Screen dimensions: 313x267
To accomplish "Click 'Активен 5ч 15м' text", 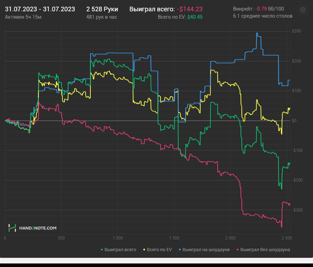I will coord(23,17).
